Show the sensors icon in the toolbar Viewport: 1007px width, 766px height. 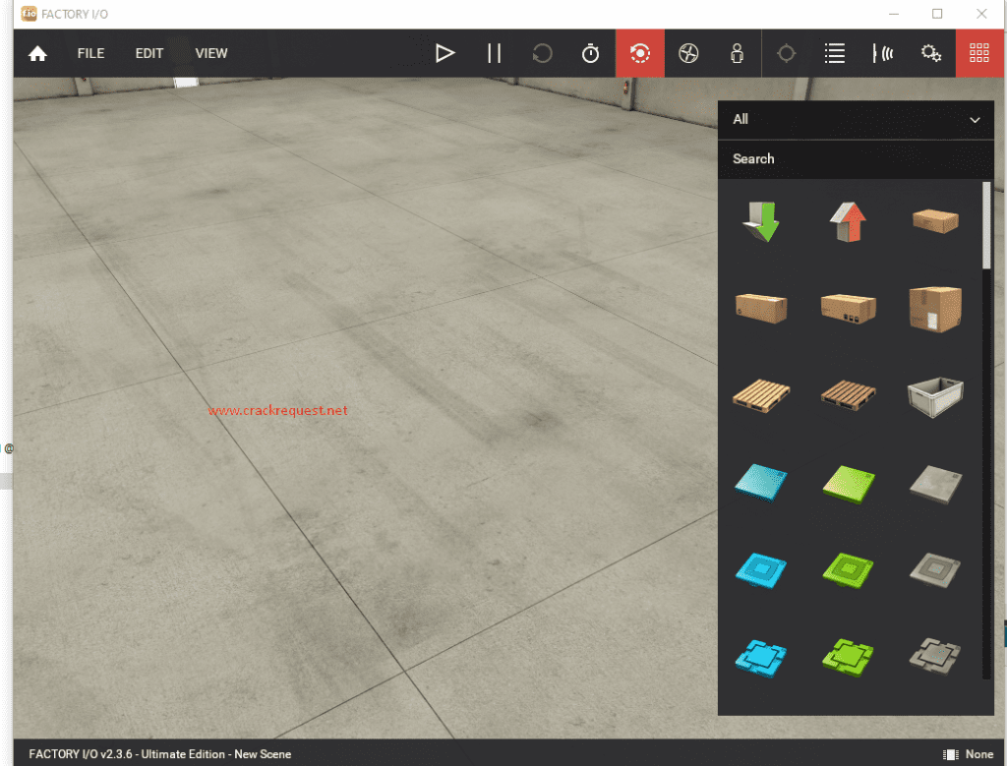click(x=883, y=53)
